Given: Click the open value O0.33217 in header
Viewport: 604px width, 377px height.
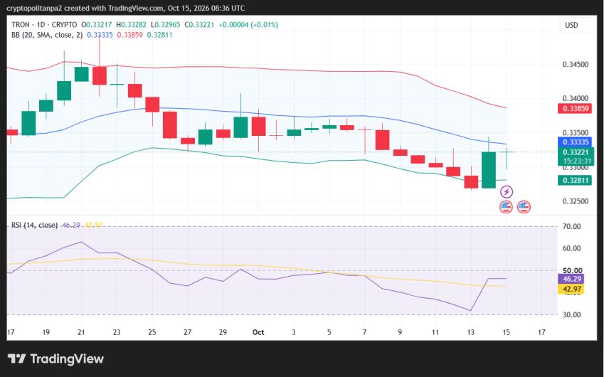Looking at the screenshot, I should point(97,25).
